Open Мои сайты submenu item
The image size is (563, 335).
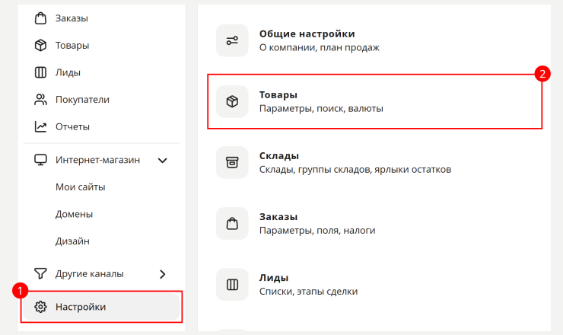(x=81, y=187)
